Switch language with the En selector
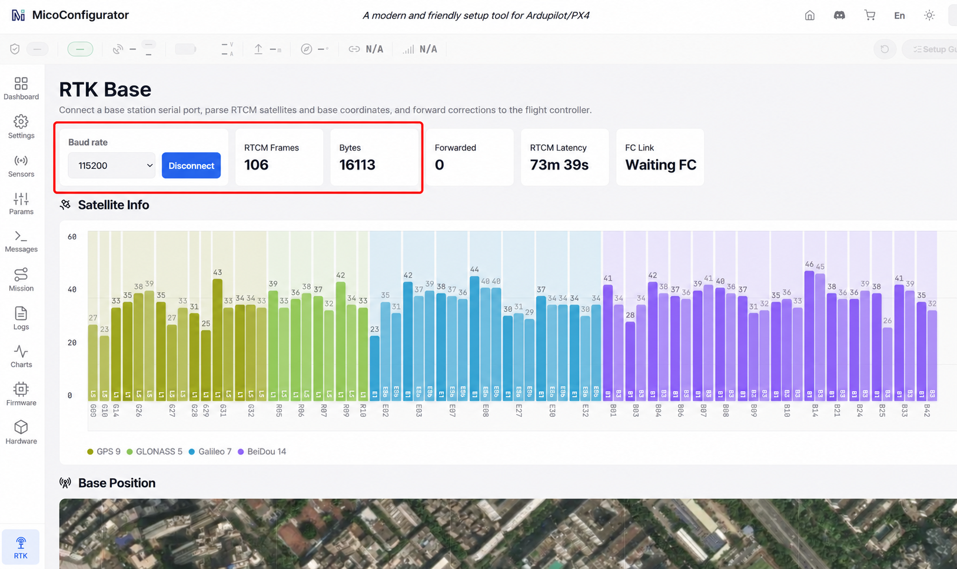Viewport: 957px width, 569px height. tap(899, 15)
